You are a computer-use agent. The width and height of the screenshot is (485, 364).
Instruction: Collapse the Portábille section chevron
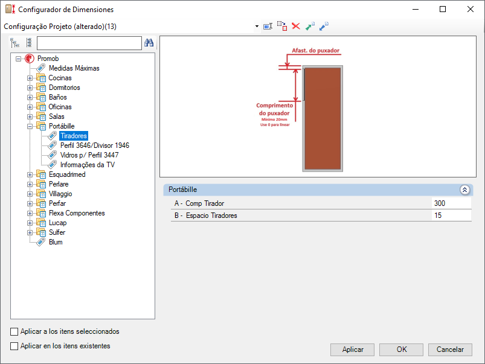pyautogui.click(x=464, y=190)
